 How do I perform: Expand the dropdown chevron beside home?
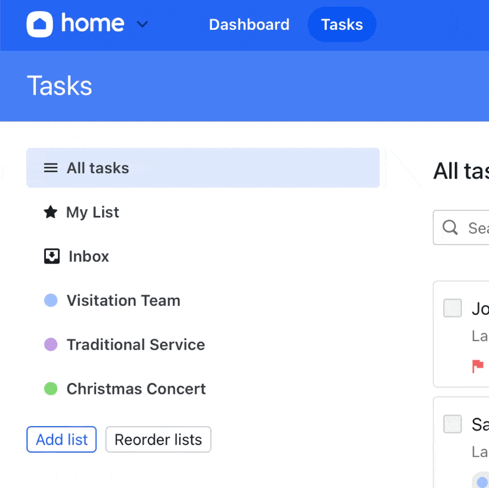click(142, 24)
